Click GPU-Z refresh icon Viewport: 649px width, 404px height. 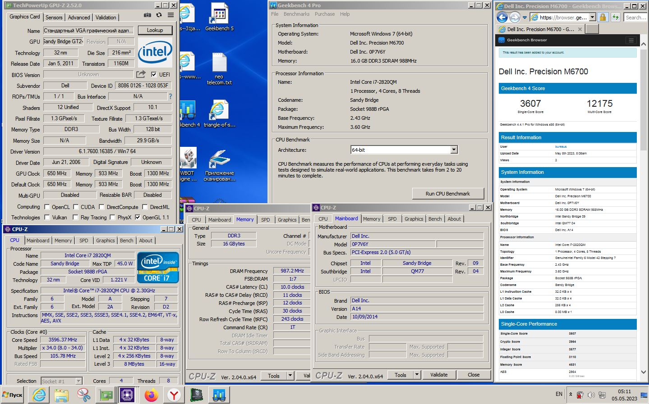159,15
